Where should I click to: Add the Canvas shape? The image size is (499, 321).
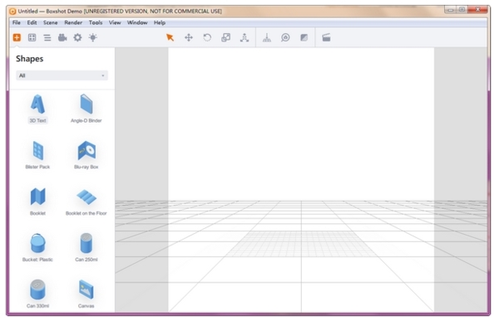[86, 294]
